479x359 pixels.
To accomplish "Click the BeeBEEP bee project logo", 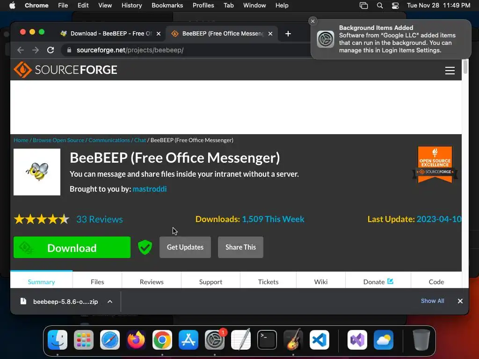I will click(x=37, y=172).
